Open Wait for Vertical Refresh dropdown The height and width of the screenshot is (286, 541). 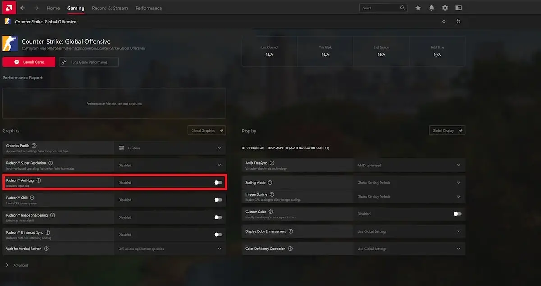point(170,249)
